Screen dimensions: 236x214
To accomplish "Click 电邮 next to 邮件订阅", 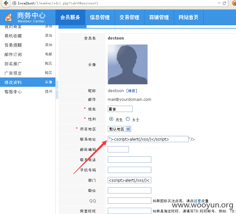I will (49, 54).
